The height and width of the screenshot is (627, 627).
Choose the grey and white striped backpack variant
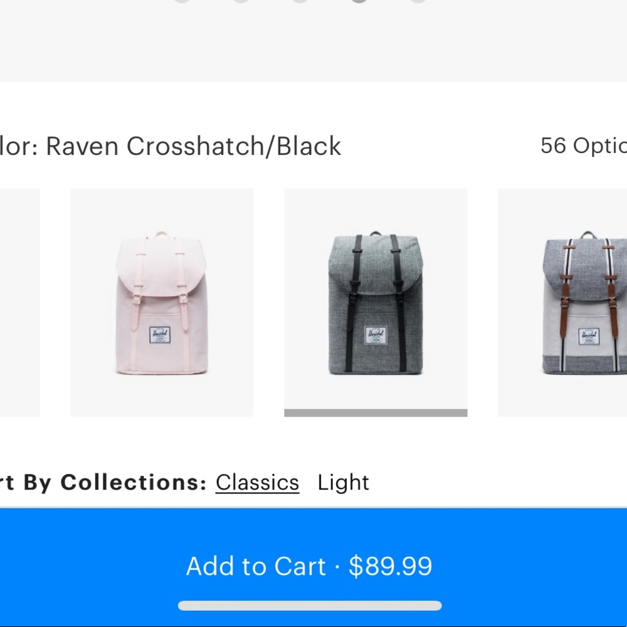click(x=561, y=301)
